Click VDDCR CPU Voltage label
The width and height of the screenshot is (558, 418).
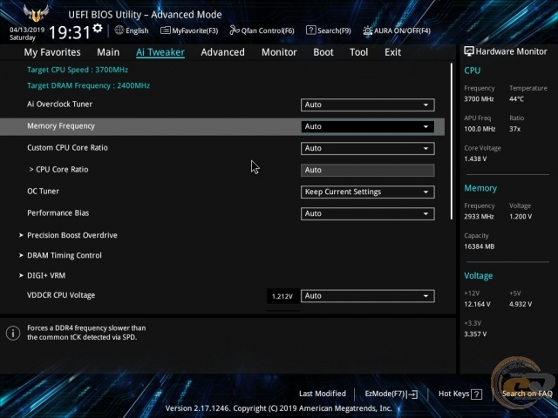[61, 295]
